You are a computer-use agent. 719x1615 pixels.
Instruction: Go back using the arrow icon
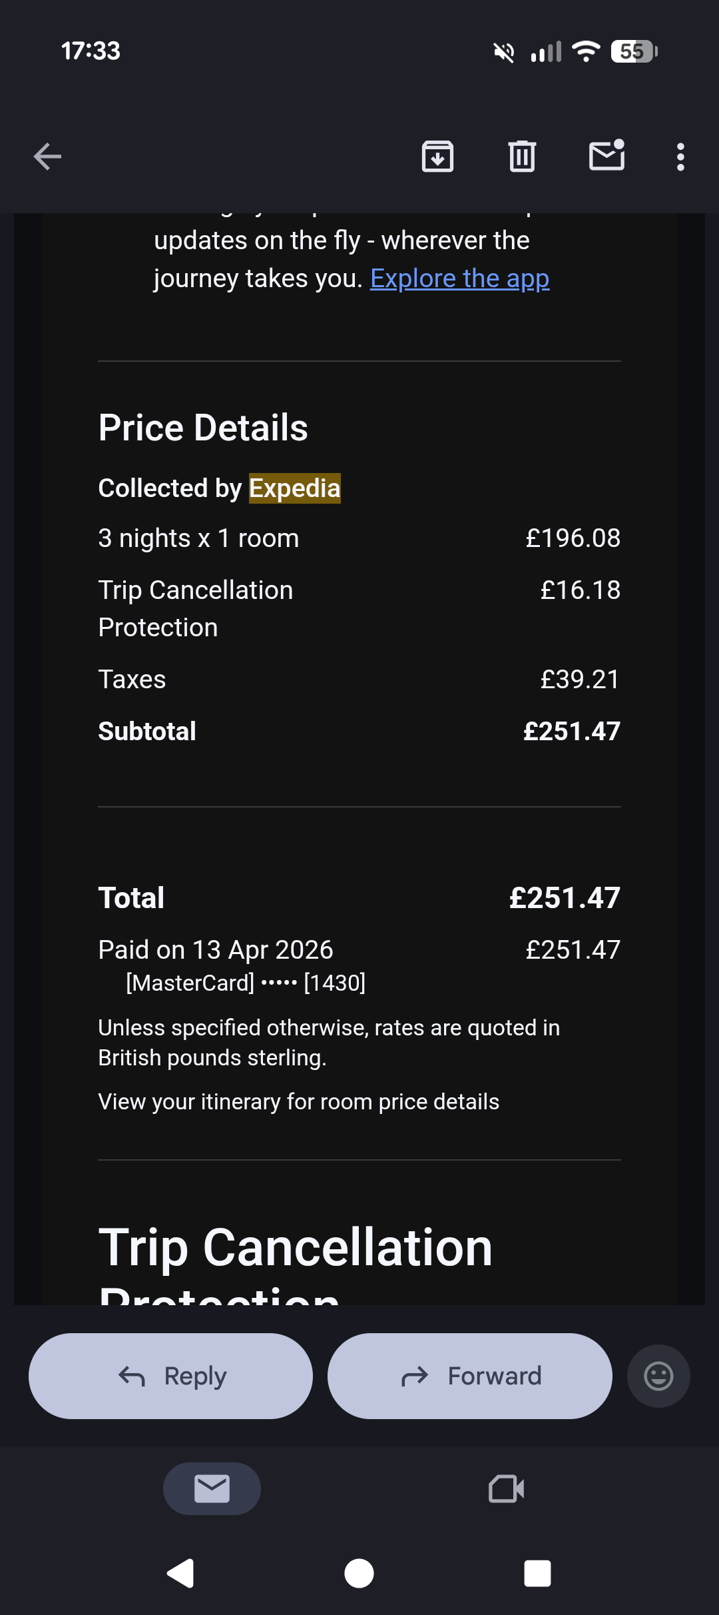(47, 157)
